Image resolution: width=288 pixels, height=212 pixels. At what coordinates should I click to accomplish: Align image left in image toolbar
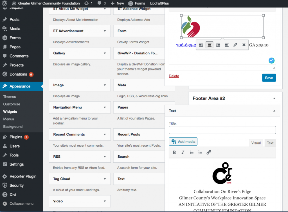[x=201, y=45]
